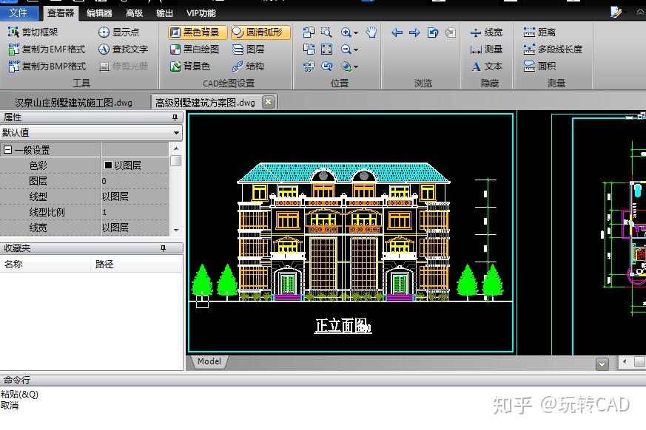Open the 查找文字 find text tool

coord(123,50)
